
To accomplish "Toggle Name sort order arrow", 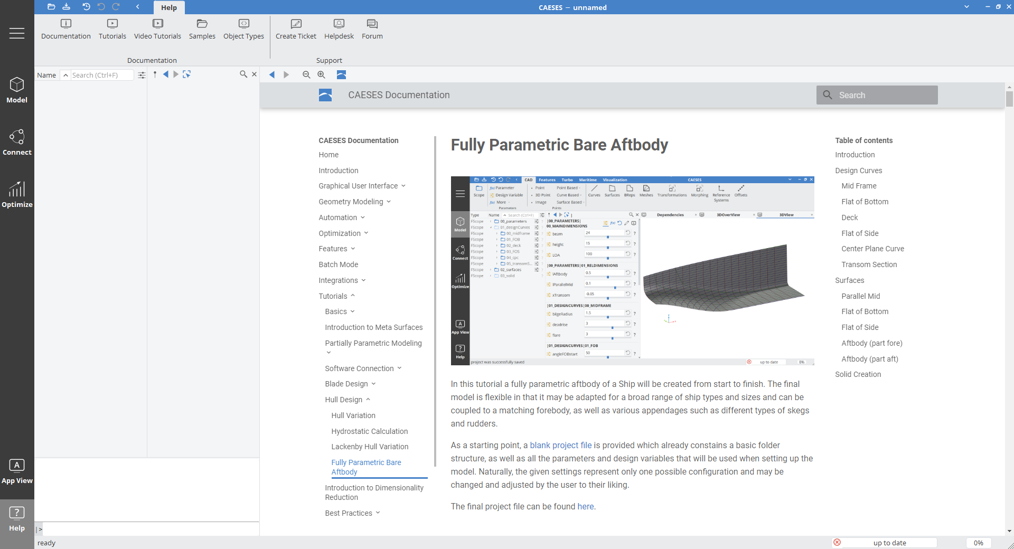I will (65, 75).
